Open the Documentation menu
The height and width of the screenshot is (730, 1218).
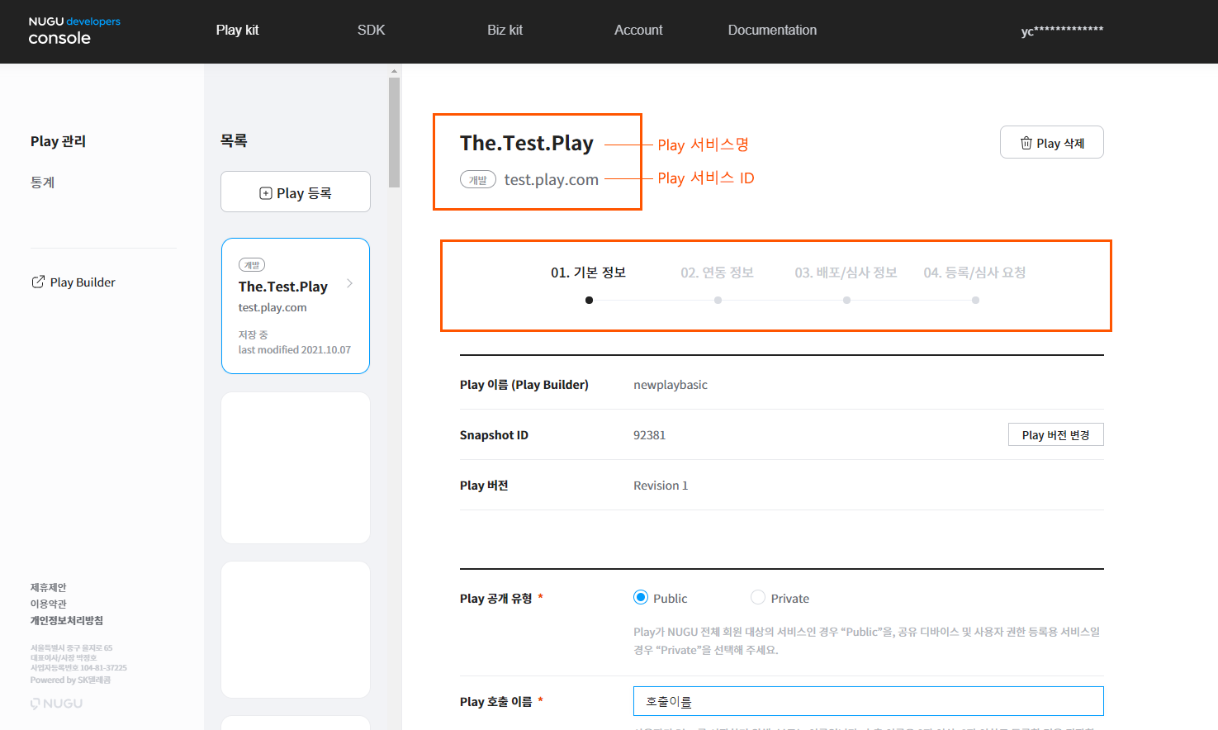coord(772,31)
